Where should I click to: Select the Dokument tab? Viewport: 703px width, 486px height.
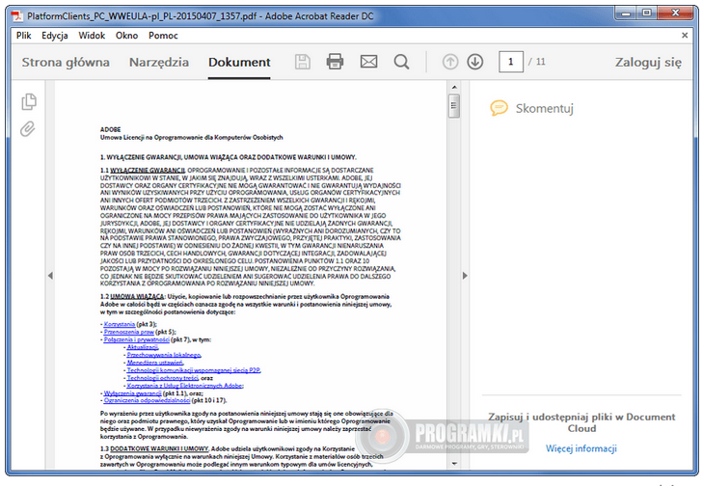239,63
